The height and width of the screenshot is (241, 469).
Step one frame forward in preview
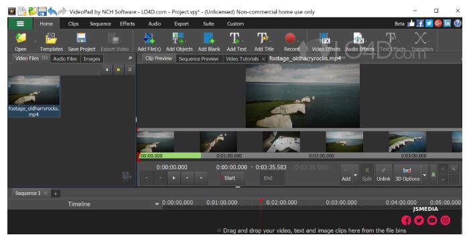pyautogui.click(x=187, y=178)
